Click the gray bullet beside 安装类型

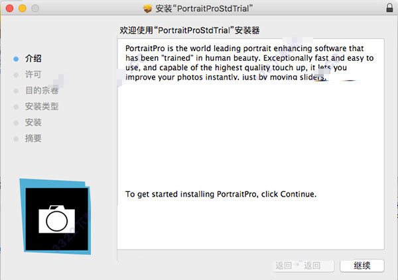[16, 107]
